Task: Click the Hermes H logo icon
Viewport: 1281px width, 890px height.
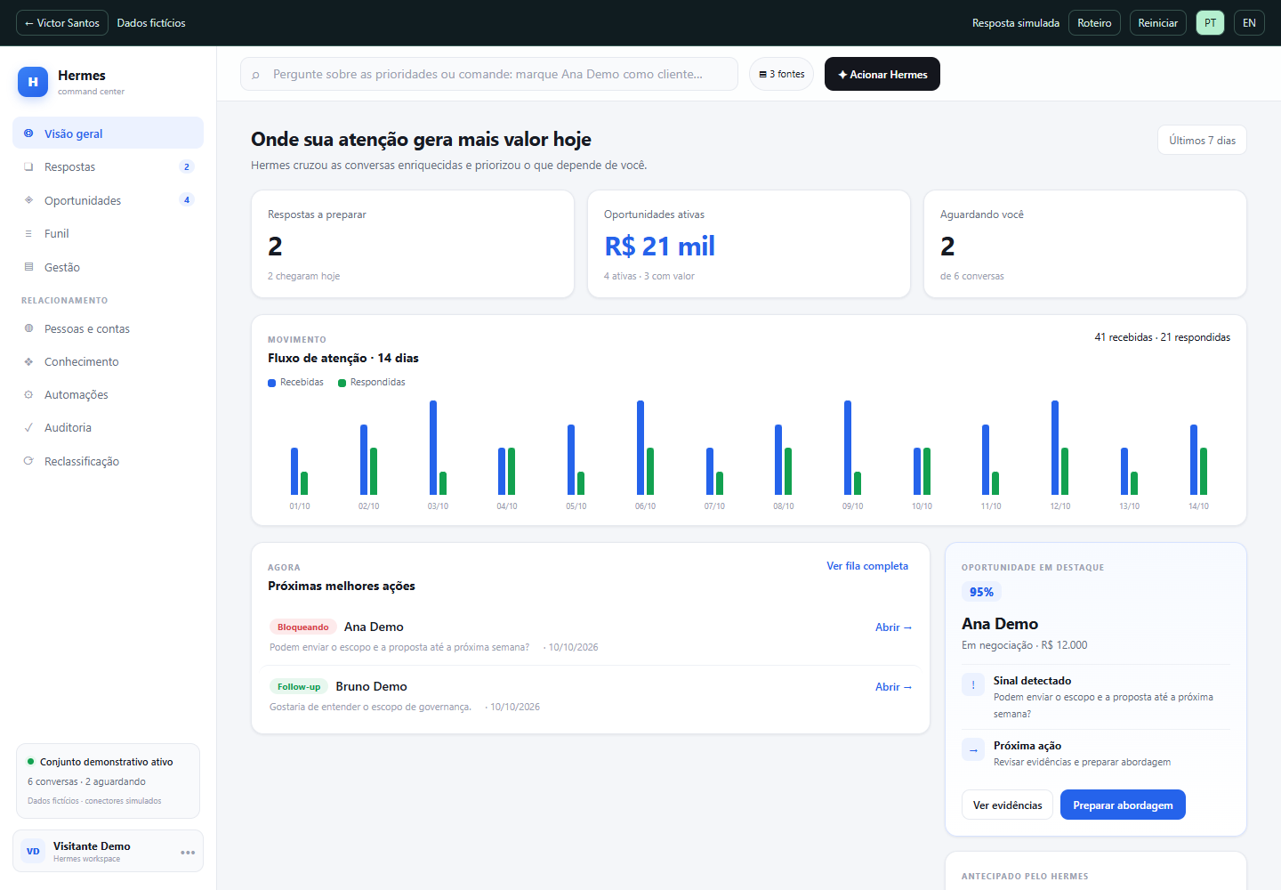Action: [x=33, y=82]
